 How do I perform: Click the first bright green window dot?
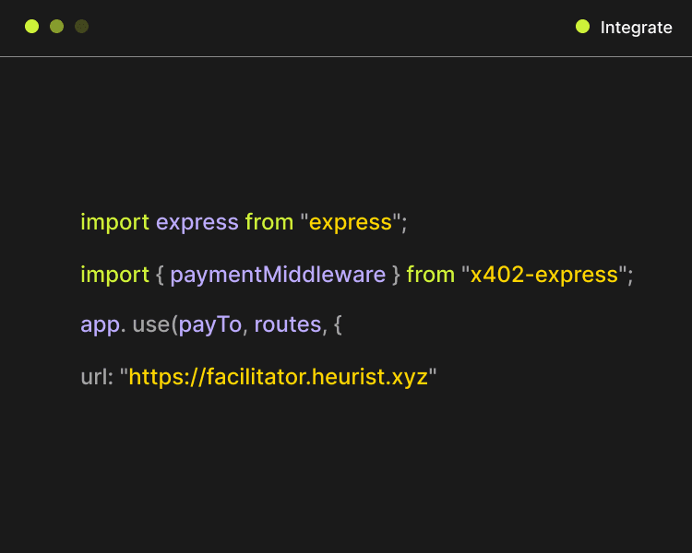(x=31, y=27)
